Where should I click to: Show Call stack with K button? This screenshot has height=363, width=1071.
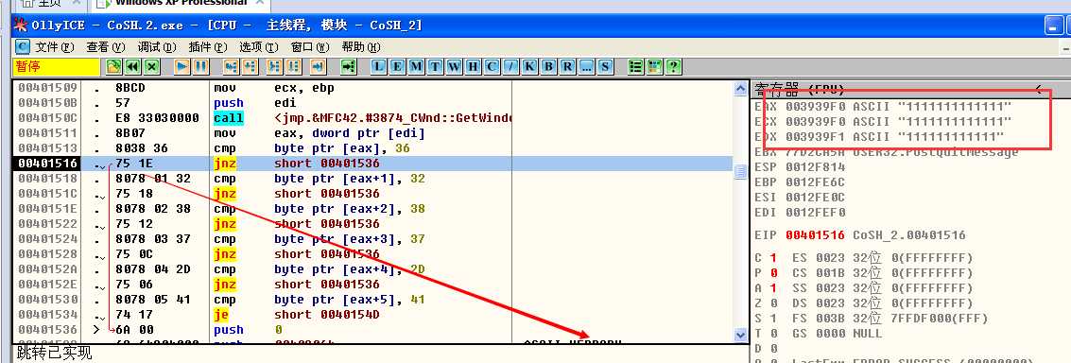pyautogui.click(x=529, y=66)
